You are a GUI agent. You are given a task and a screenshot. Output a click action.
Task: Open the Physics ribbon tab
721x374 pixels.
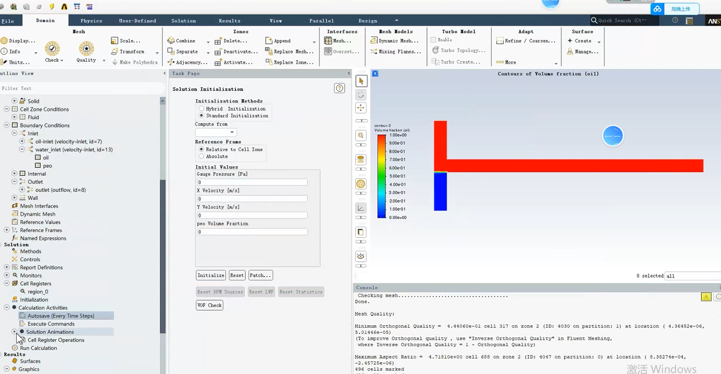coord(91,21)
